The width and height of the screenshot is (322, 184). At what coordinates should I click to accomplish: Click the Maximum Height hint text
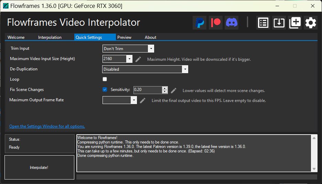(199, 59)
